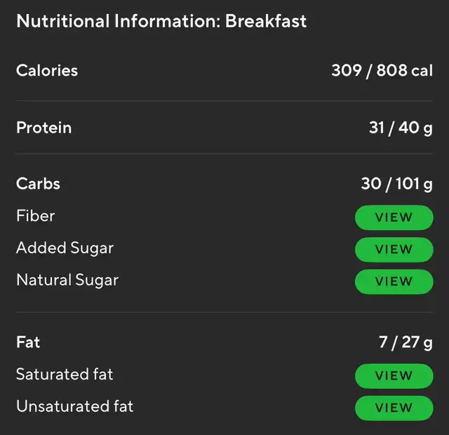The image size is (449, 435).
Task: Select the Calories label
Action: [47, 70]
